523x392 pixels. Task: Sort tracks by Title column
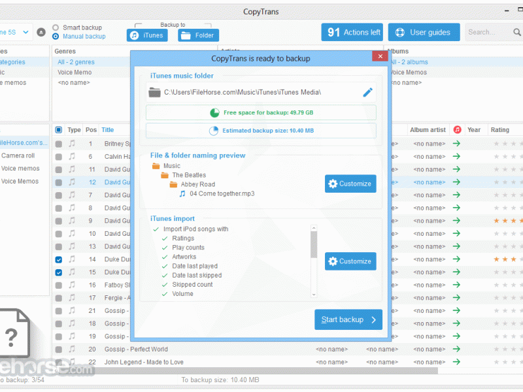(x=107, y=130)
